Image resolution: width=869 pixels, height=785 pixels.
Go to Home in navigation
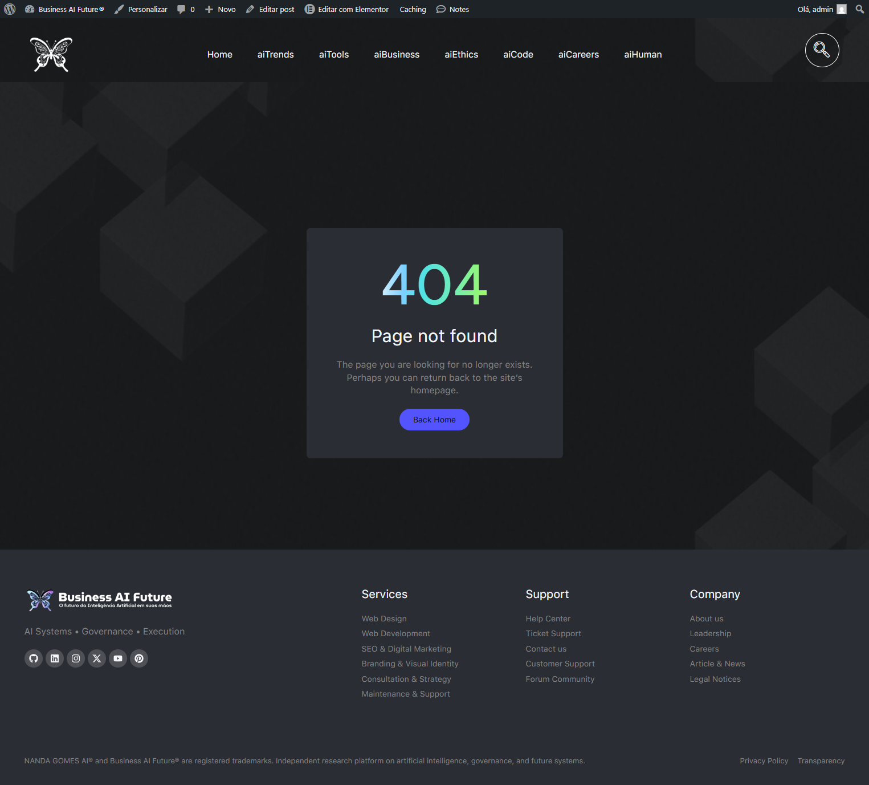pos(220,55)
